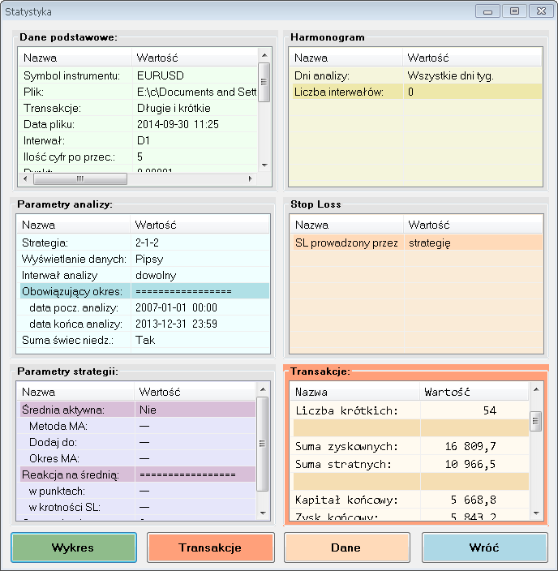Image resolution: width=558 pixels, height=571 pixels.
Task: Select the data pocz. analizy row
Action: (144, 307)
